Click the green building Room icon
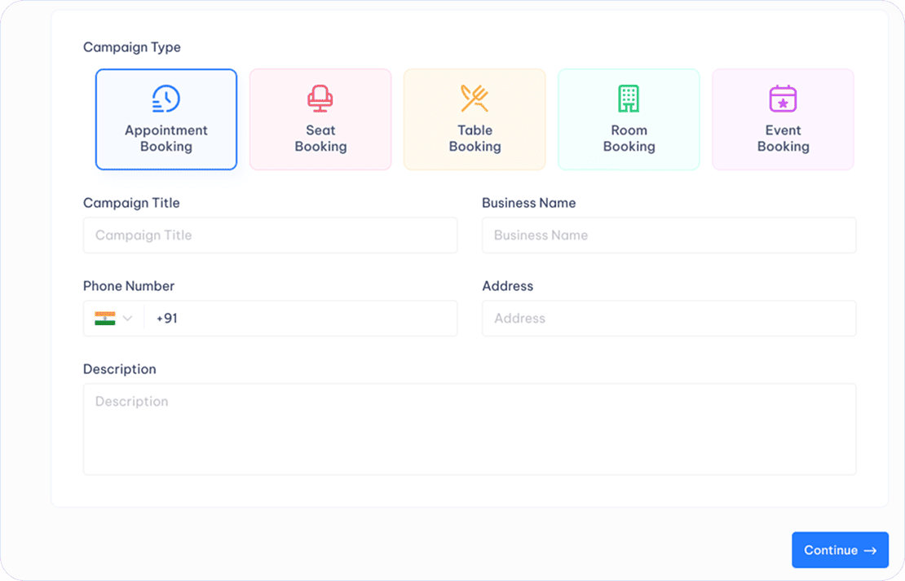 click(629, 99)
